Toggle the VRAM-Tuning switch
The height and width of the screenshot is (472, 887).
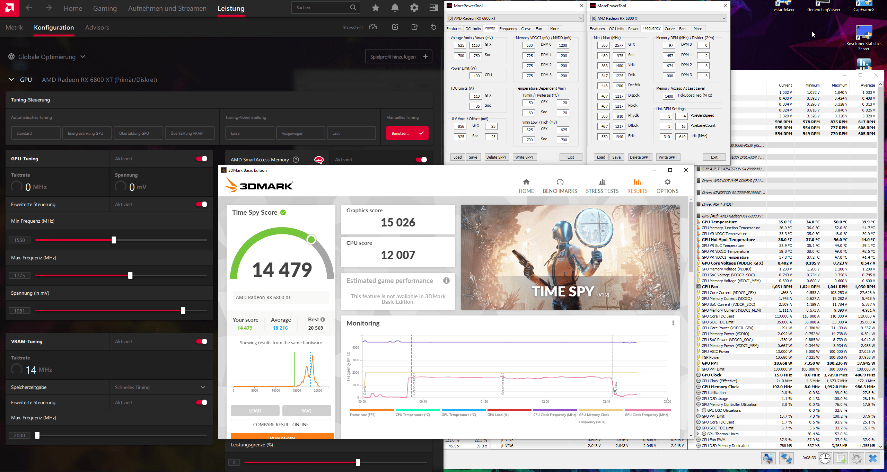pos(202,341)
